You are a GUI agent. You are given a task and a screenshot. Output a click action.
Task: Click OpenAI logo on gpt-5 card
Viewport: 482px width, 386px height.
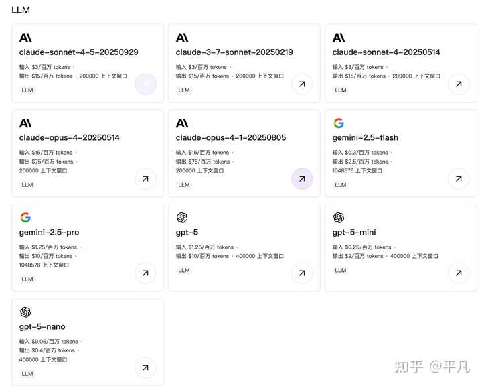(x=182, y=218)
